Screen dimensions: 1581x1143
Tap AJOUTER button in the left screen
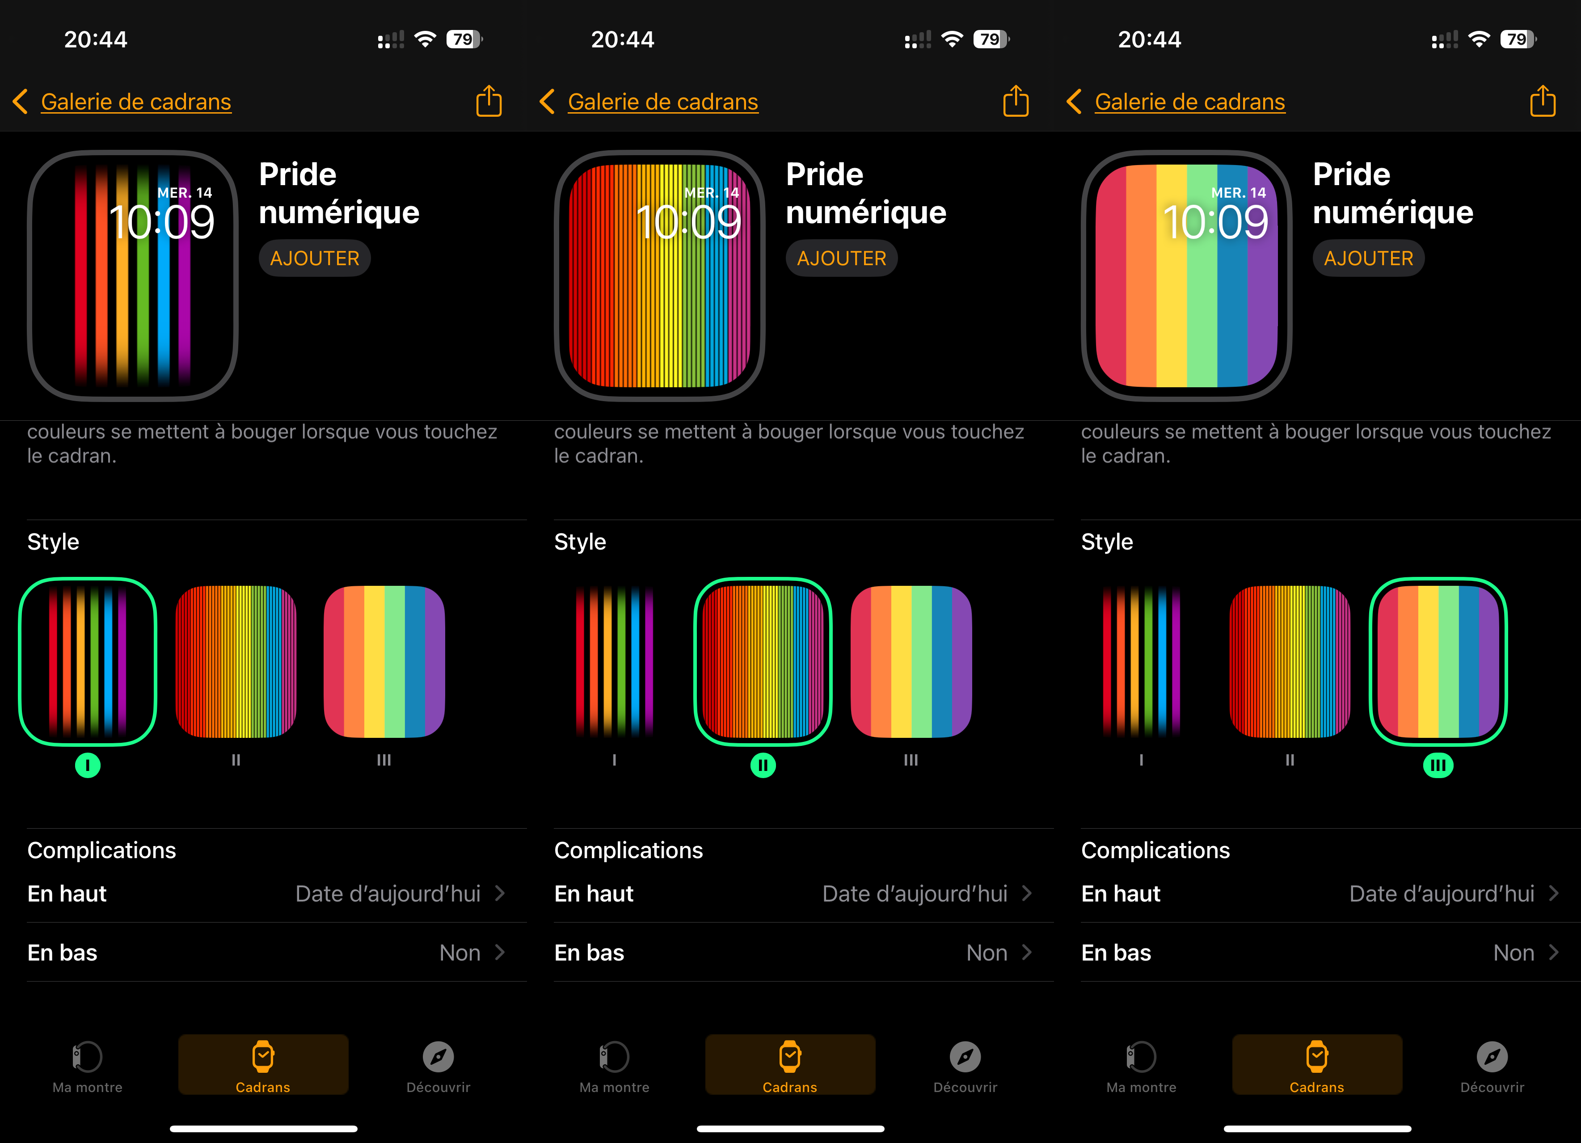coord(314,258)
